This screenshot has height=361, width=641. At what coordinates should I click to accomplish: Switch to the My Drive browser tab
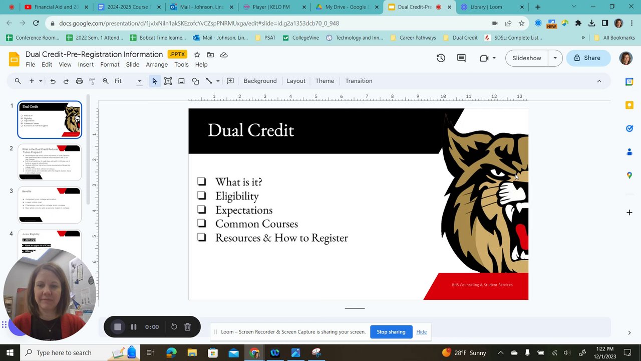[346, 7]
